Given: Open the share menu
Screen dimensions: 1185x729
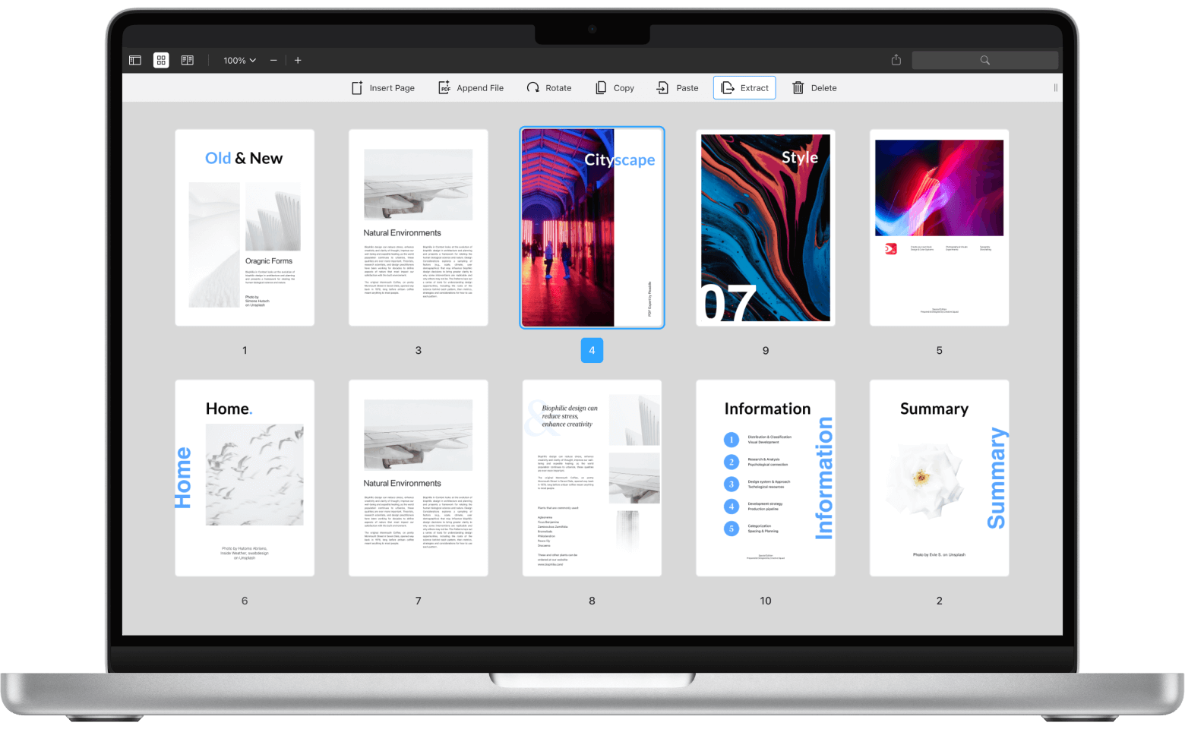Looking at the screenshot, I should coord(896,60).
